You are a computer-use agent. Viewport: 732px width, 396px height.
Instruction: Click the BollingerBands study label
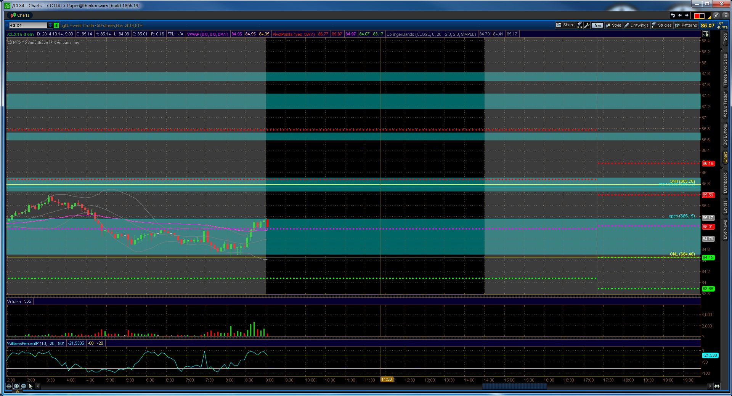431,34
